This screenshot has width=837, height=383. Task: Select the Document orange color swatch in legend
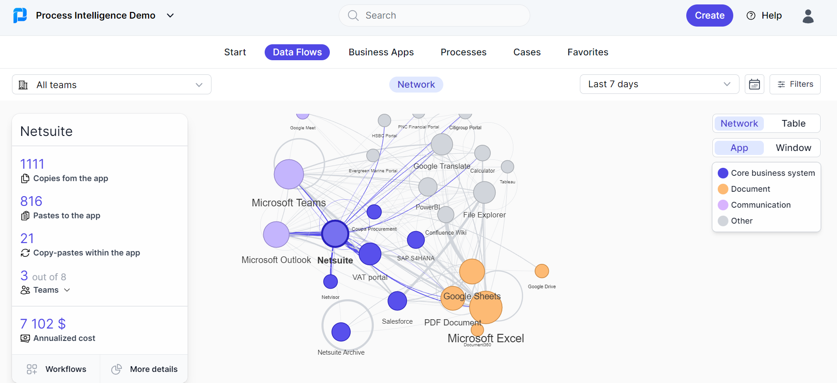tap(723, 189)
